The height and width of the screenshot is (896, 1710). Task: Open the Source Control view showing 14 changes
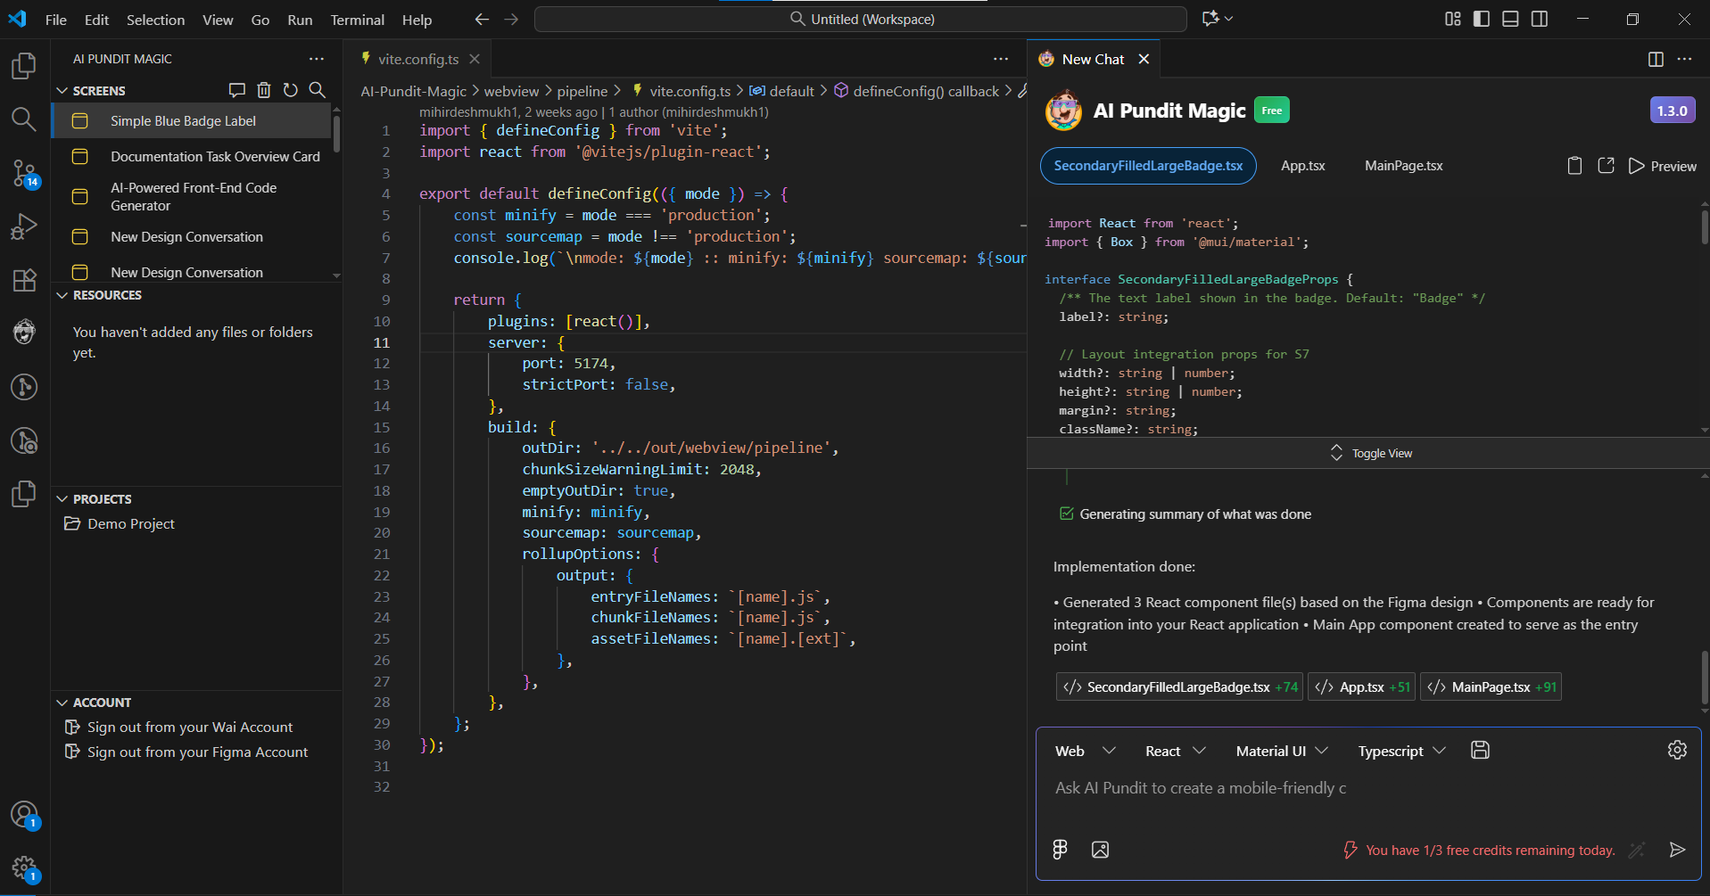click(24, 175)
